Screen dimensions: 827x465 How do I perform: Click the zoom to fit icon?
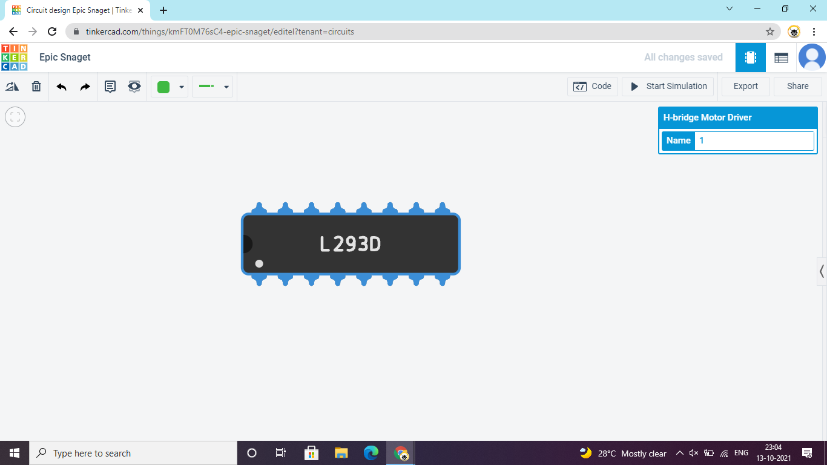pos(15,117)
